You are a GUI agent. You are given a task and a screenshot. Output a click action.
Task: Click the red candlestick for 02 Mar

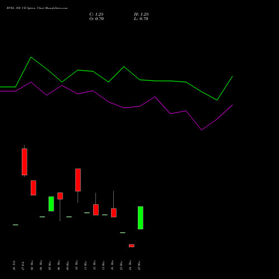coord(33,187)
